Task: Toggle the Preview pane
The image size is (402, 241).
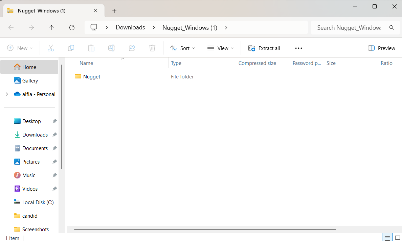Action: [x=381, y=48]
